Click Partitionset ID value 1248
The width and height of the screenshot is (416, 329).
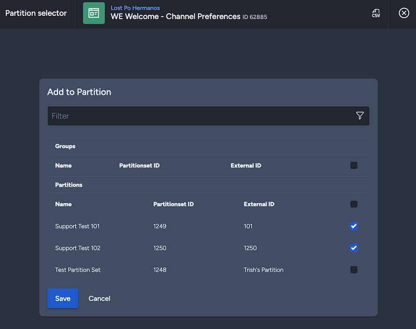point(160,270)
